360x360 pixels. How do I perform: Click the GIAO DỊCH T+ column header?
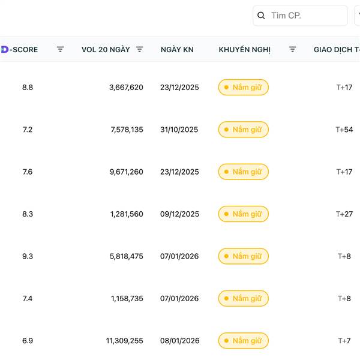336,49
